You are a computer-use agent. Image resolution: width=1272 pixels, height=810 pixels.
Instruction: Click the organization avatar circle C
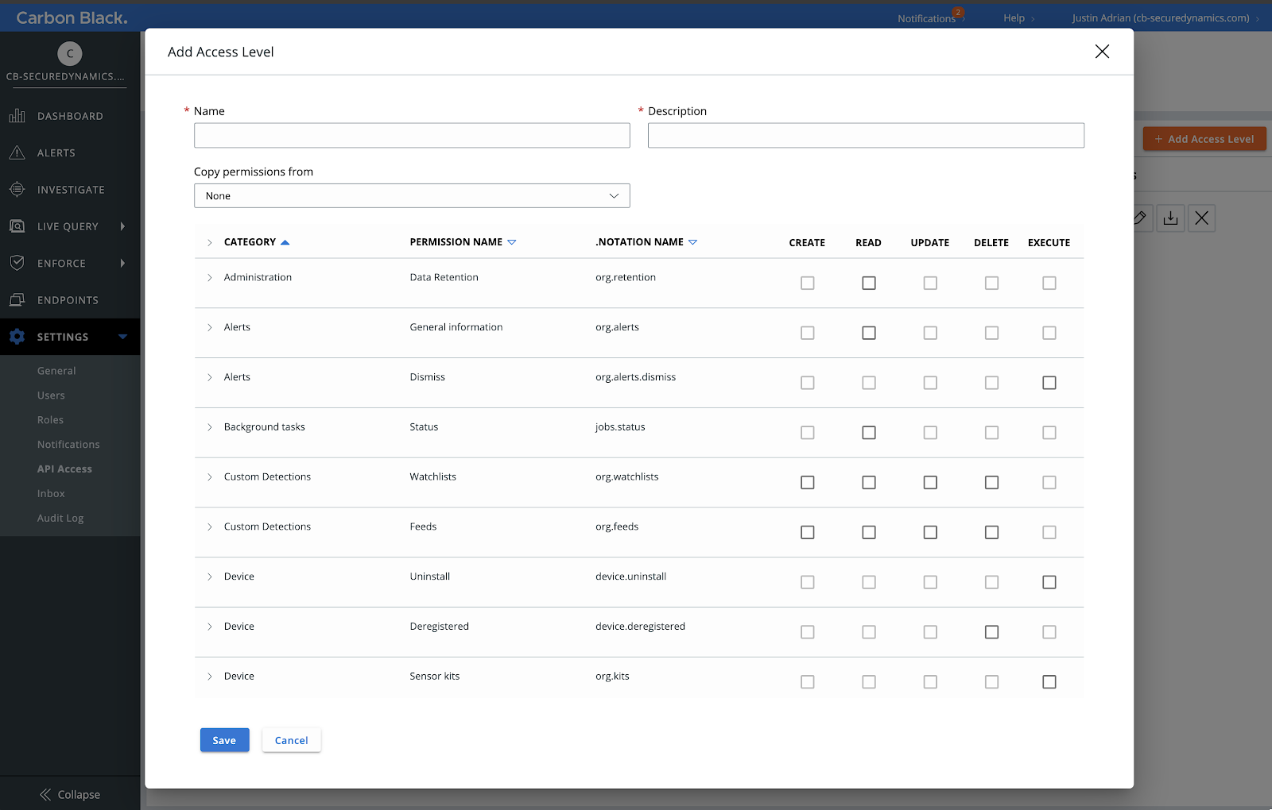(x=70, y=53)
